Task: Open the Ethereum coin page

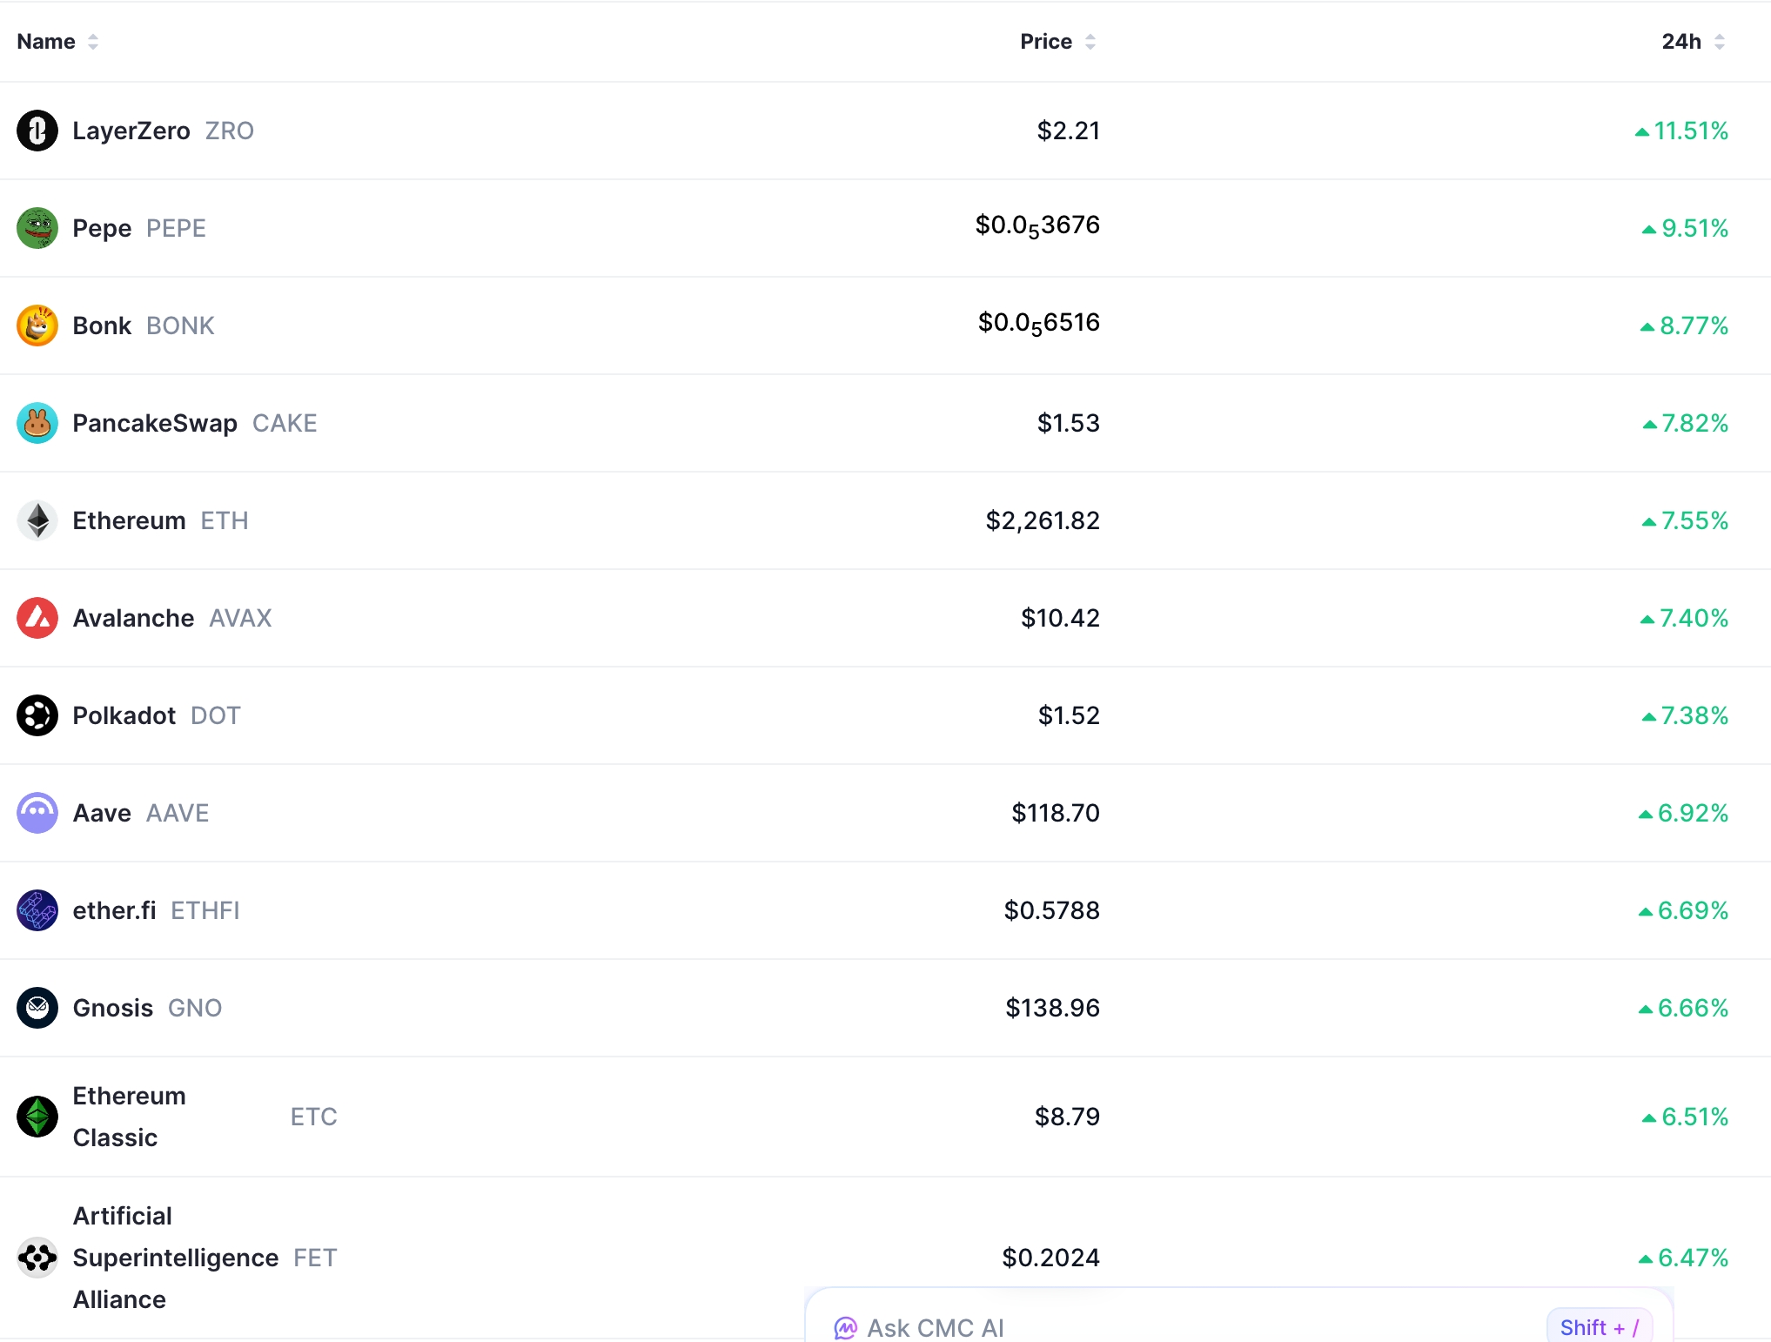Action: (127, 520)
